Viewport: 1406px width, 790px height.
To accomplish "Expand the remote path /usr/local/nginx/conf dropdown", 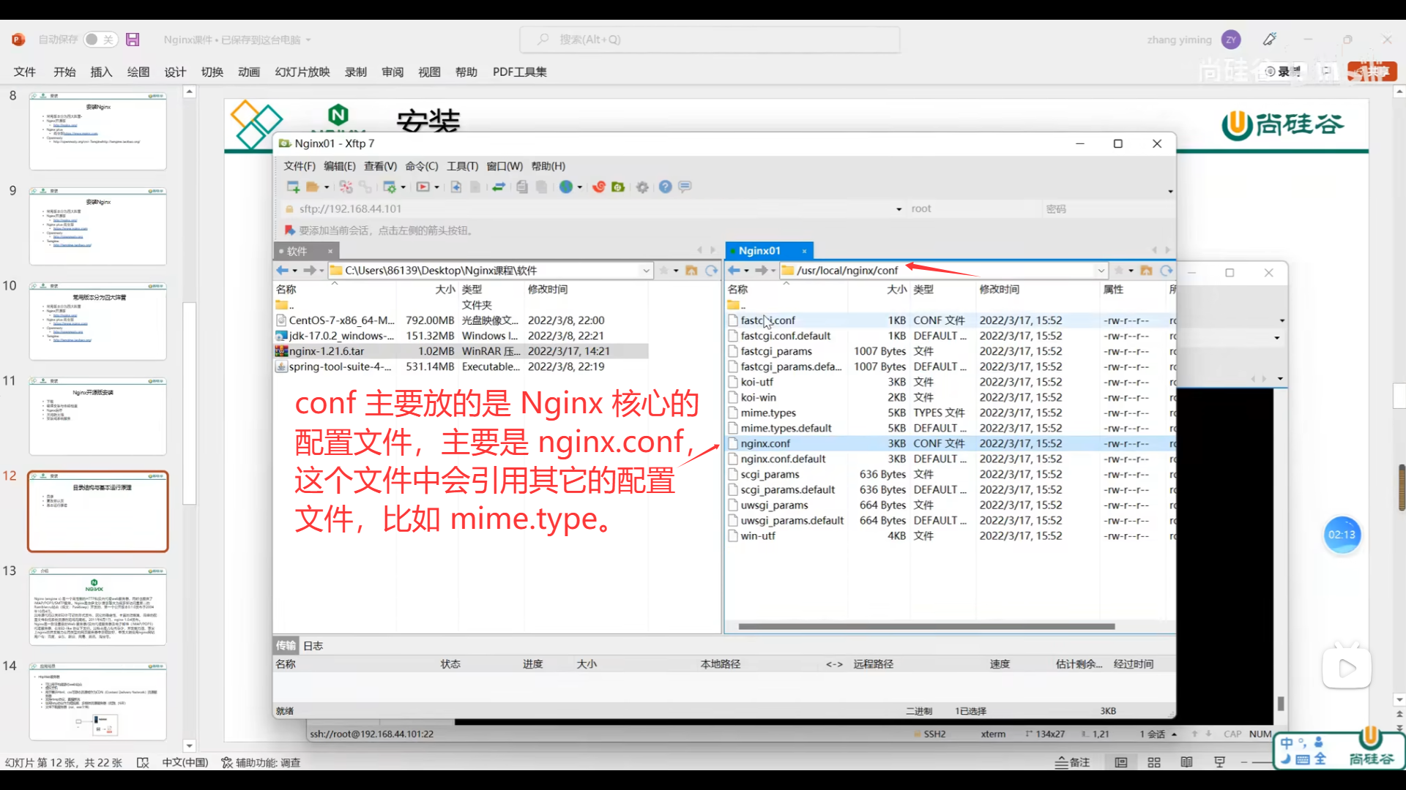I will coord(1101,271).
